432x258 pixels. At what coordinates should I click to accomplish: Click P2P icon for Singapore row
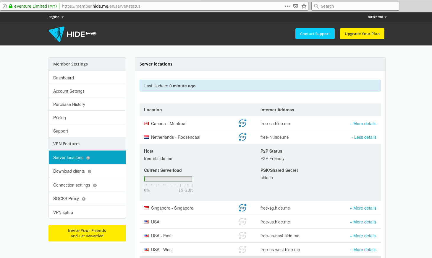[x=242, y=208]
